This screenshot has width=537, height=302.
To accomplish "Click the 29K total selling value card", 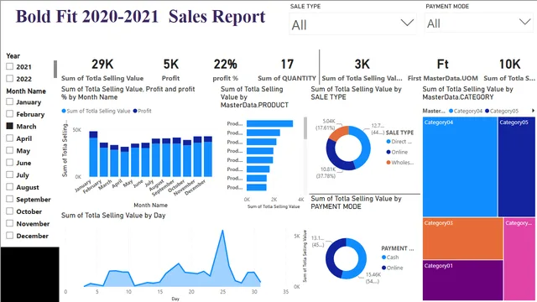I will point(102,70).
